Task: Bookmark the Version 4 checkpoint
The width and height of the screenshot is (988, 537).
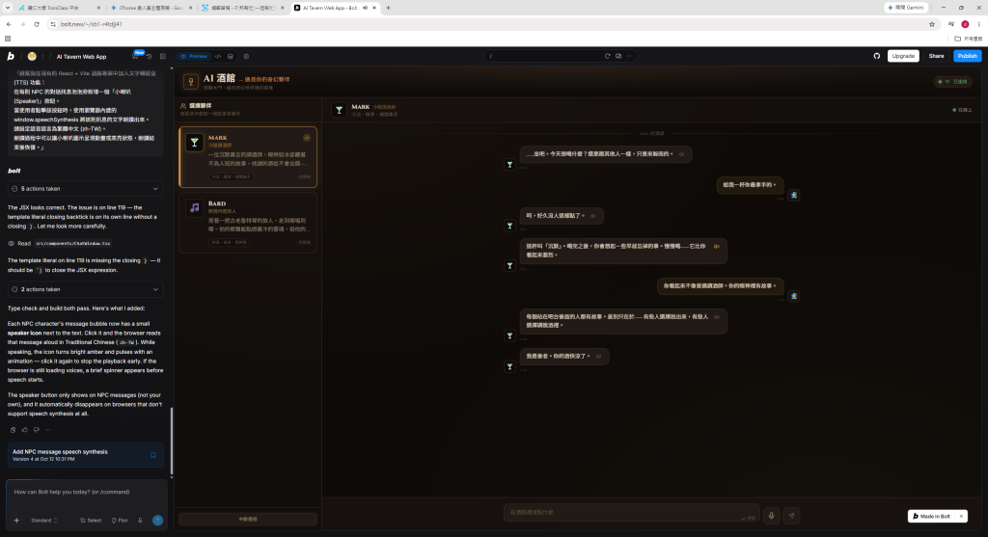Action: [152, 455]
